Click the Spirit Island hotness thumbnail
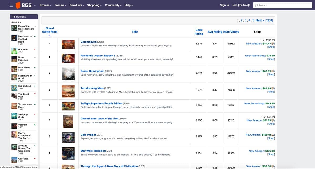 click(14, 87)
